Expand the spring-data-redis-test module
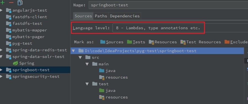 1,50
